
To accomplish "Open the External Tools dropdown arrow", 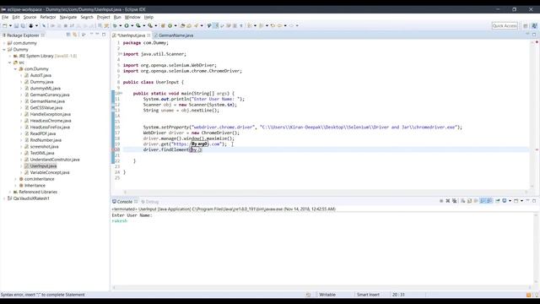I will pos(155,25).
